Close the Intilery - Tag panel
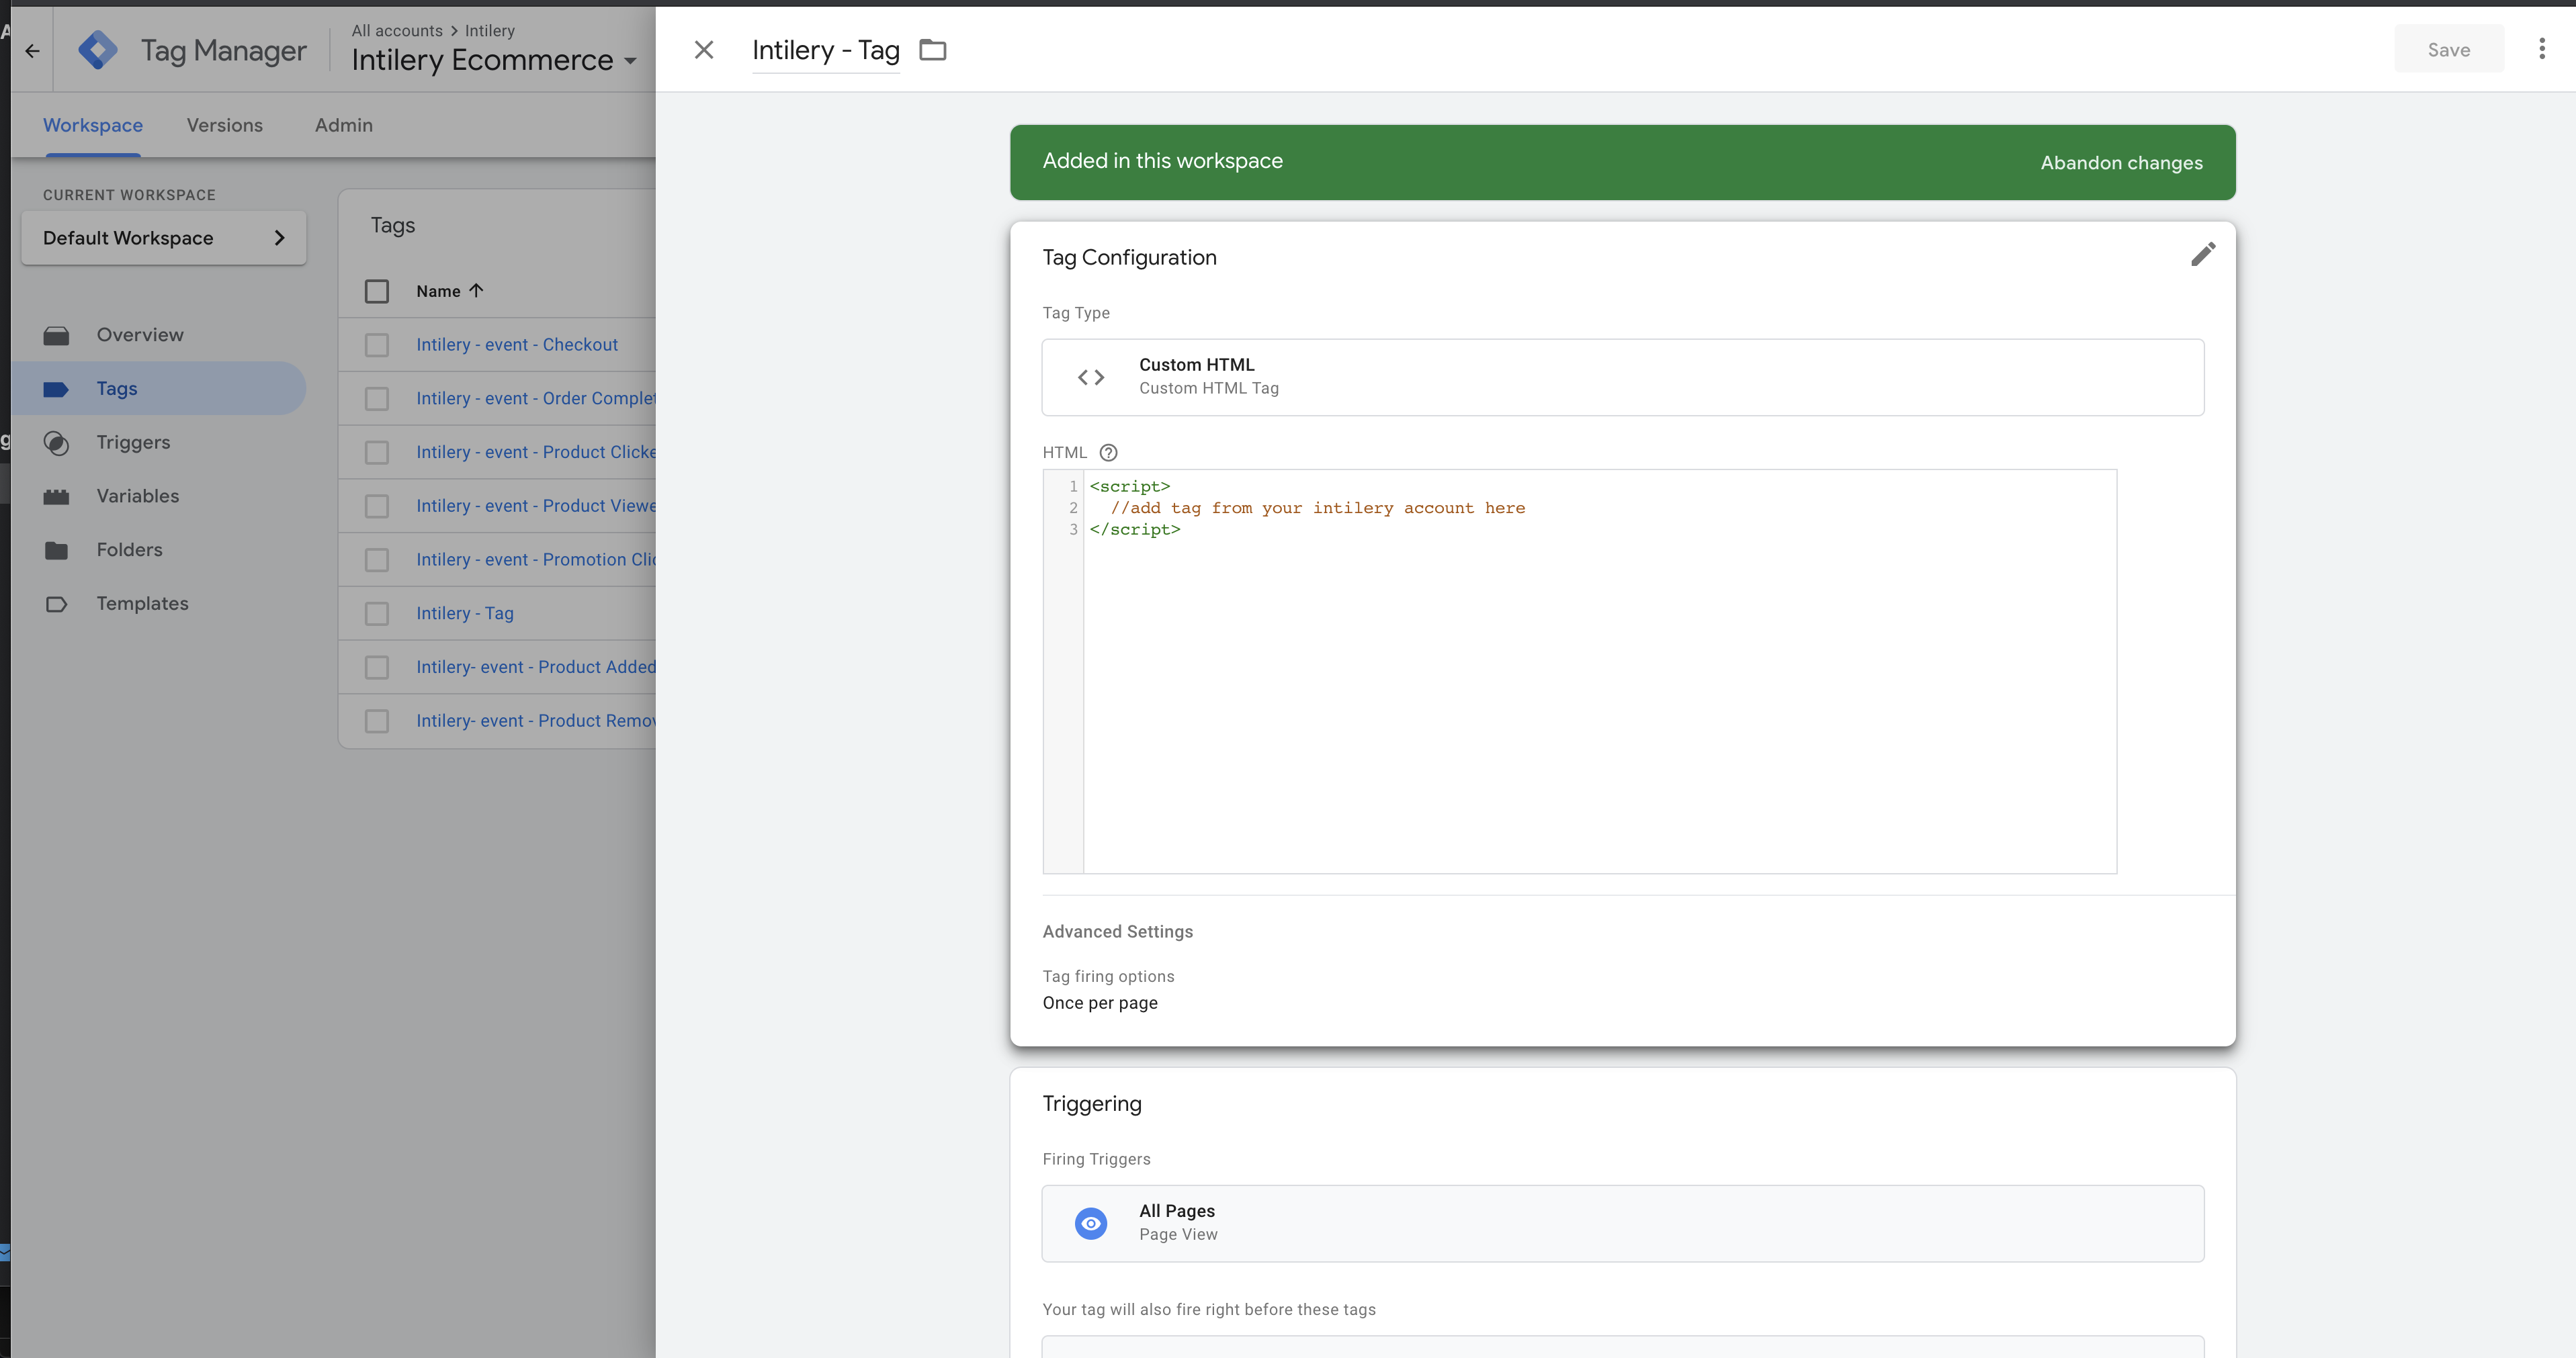Viewport: 2576px width, 1358px height. [x=703, y=50]
